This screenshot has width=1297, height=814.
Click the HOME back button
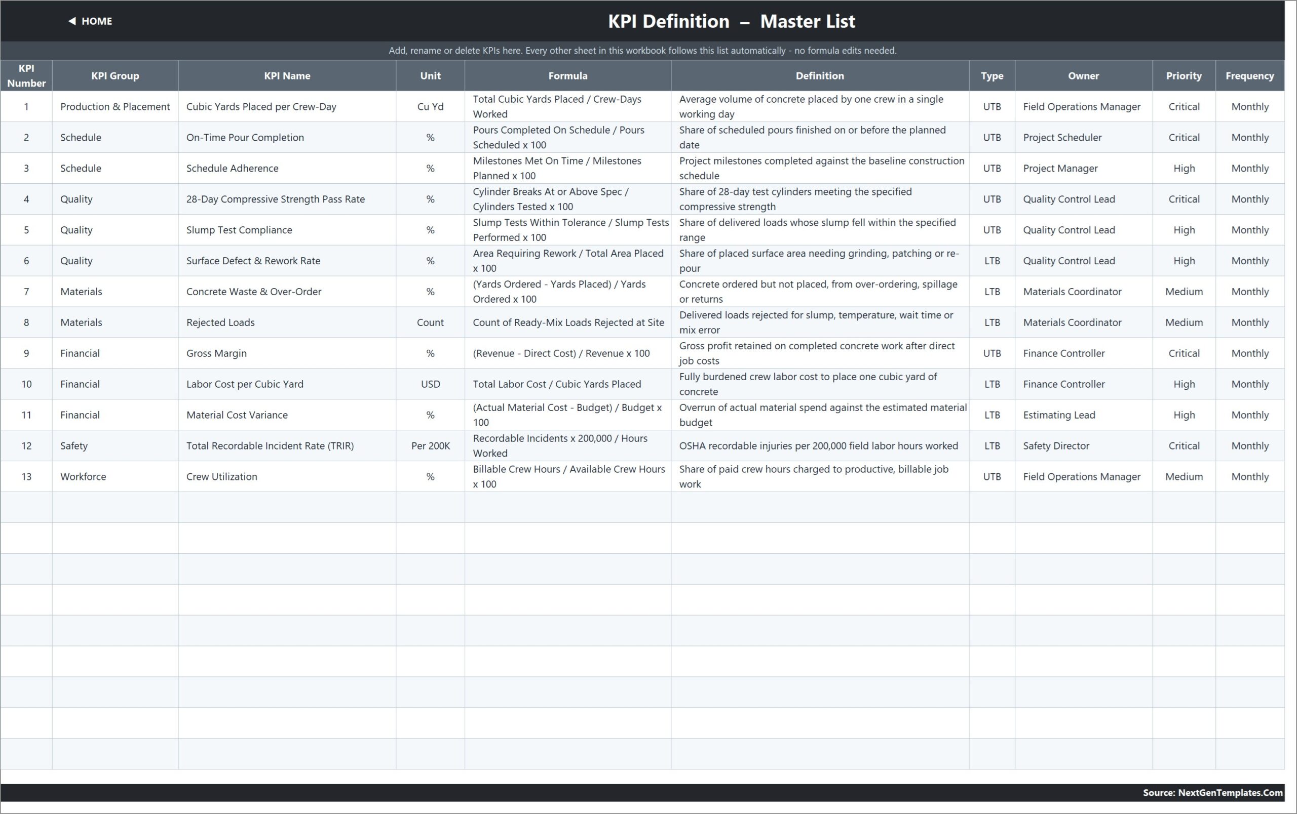[x=90, y=21]
